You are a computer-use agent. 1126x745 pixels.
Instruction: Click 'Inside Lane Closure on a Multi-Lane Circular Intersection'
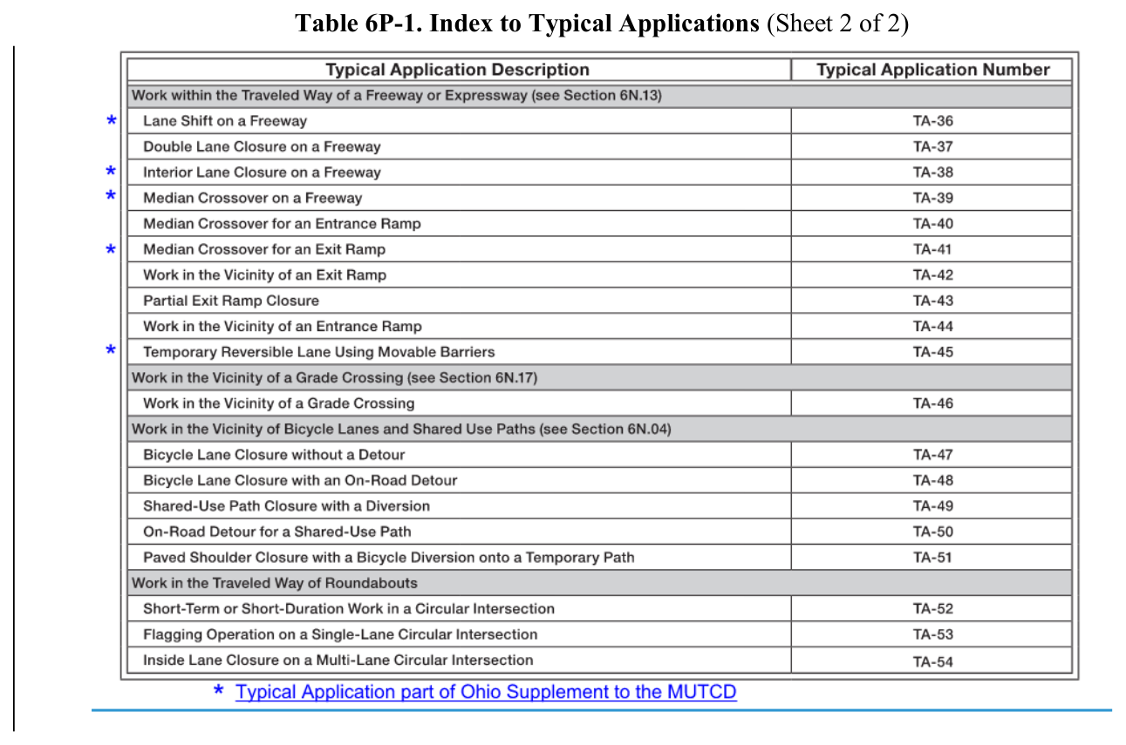pyautogui.click(x=338, y=660)
